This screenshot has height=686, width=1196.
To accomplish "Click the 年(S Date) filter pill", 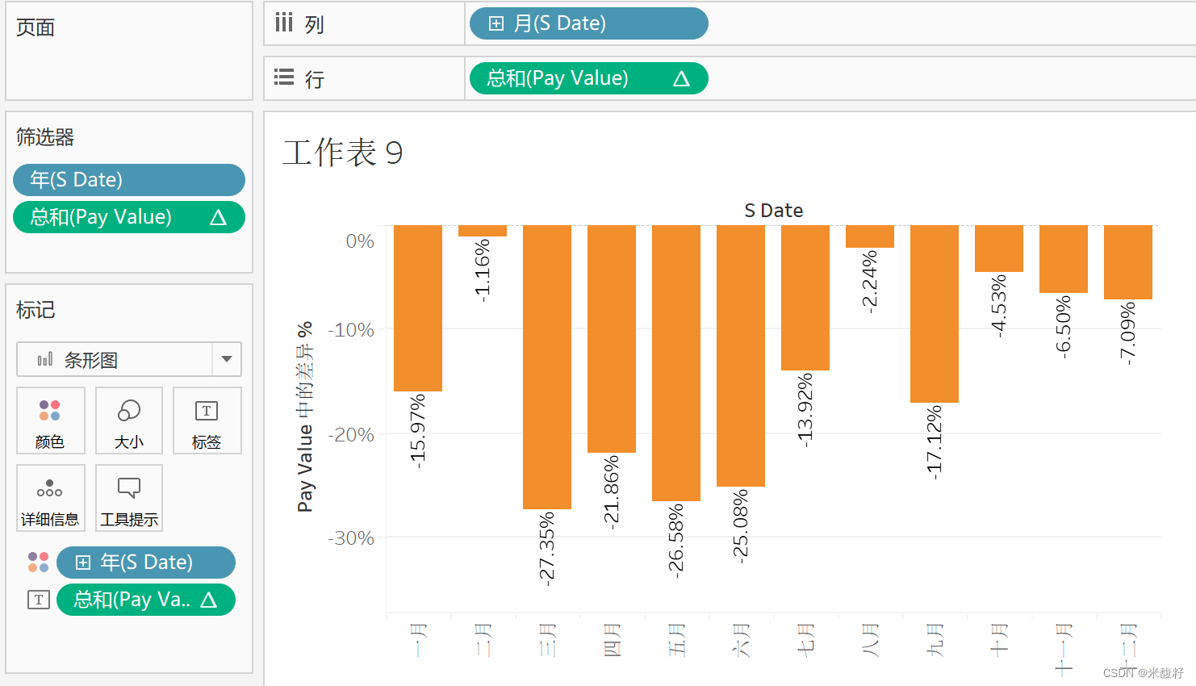I will [x=128, y=180].
